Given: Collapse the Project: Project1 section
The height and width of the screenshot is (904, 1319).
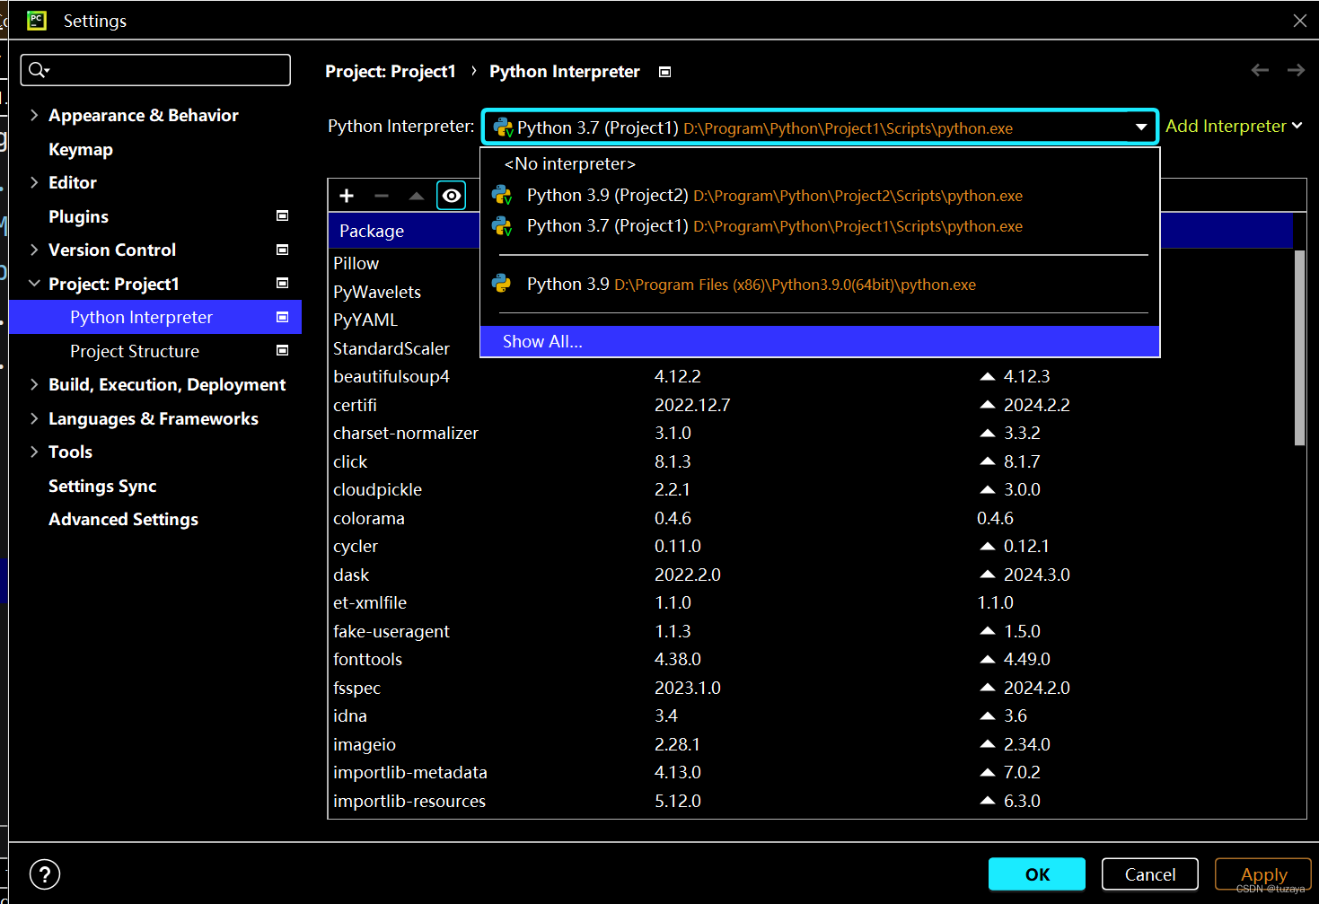Looking at the screenshot, I should point(34,284).
